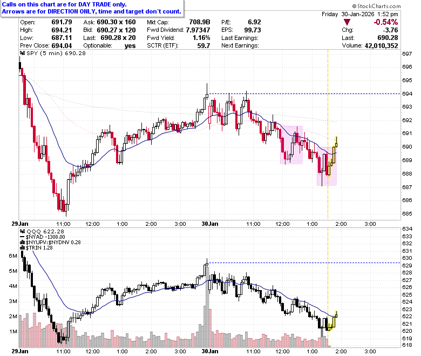
Task: Click the bar icon beside $TRIN legend
Action: pyautogui.click(x=23, y=248)
